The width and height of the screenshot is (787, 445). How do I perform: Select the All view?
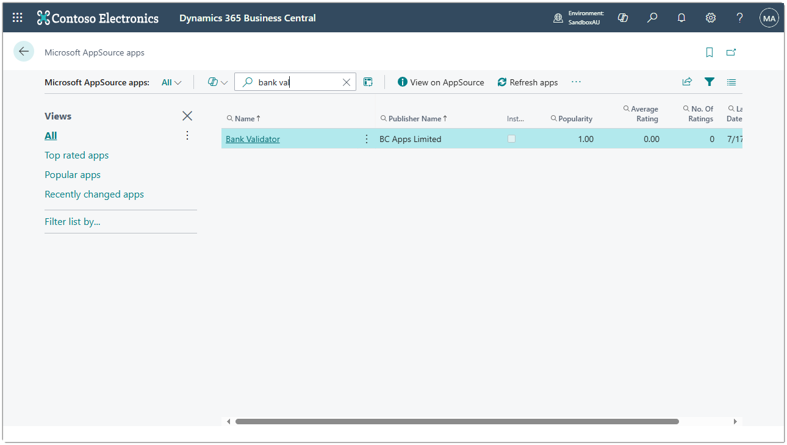[51, 136]
